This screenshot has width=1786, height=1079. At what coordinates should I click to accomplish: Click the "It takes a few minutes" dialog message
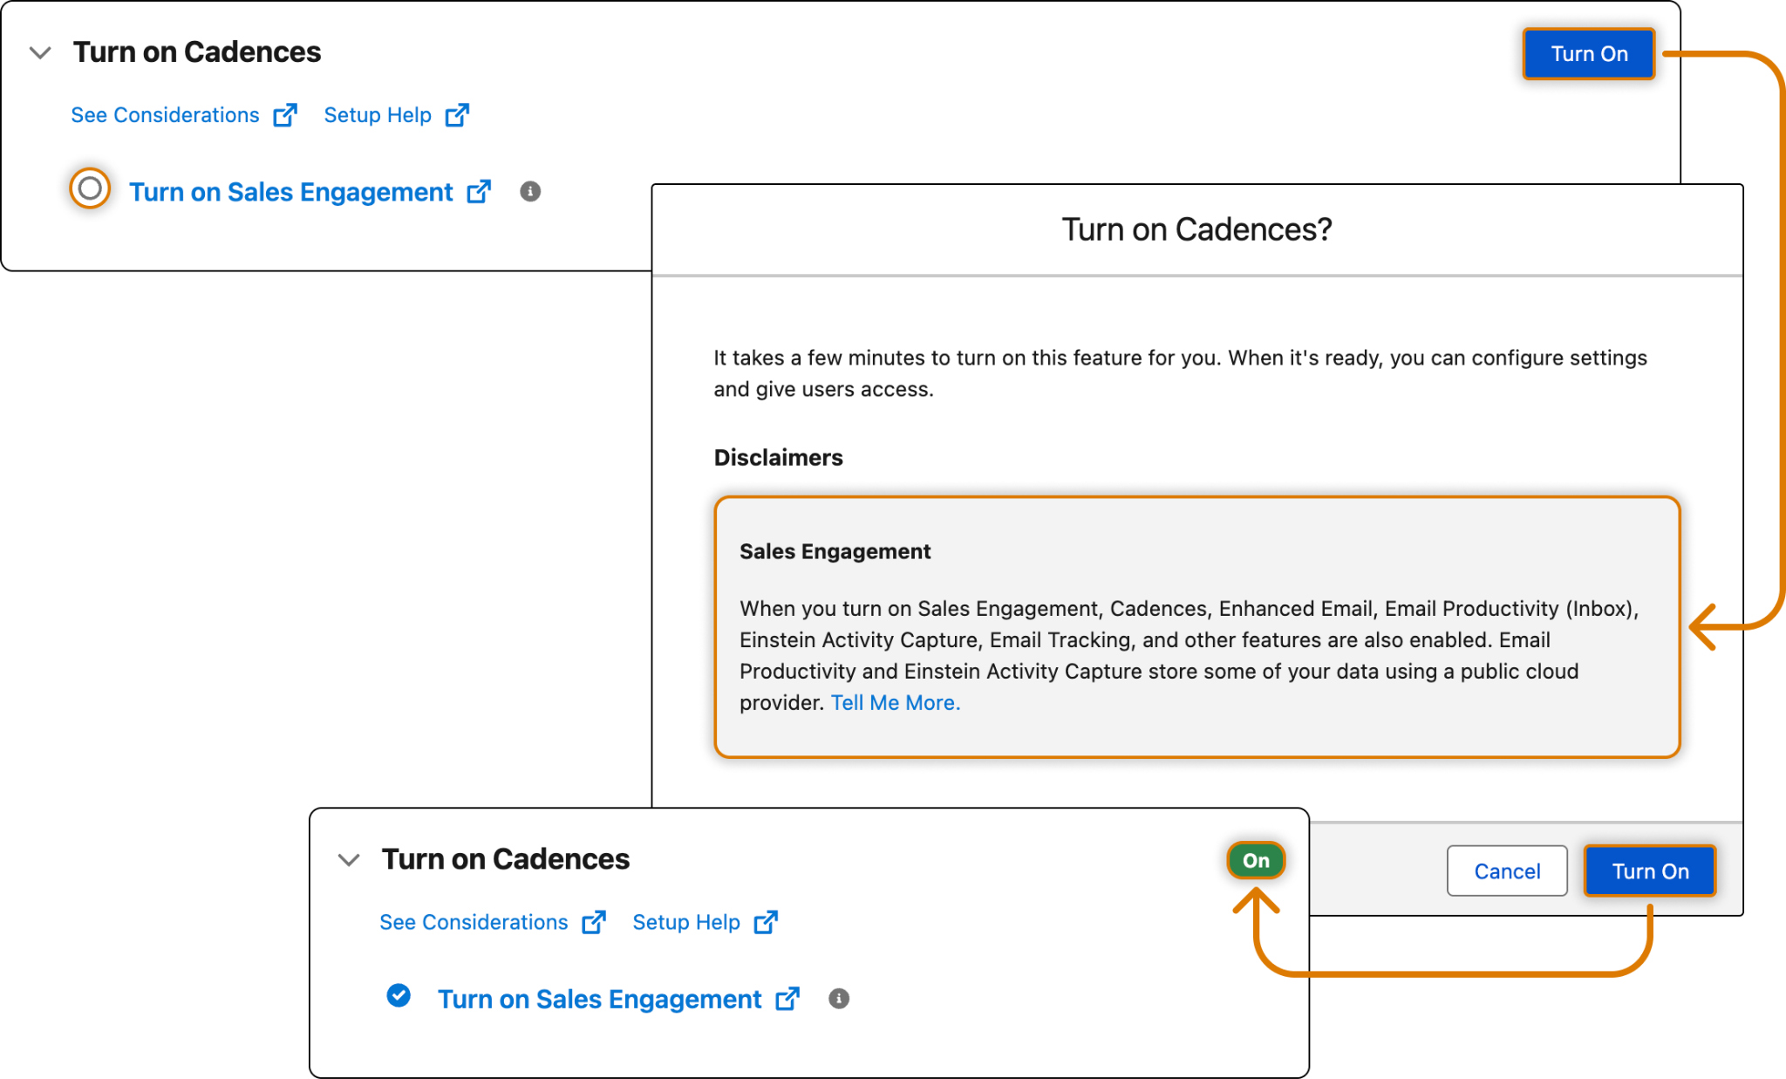(1180, 373)
